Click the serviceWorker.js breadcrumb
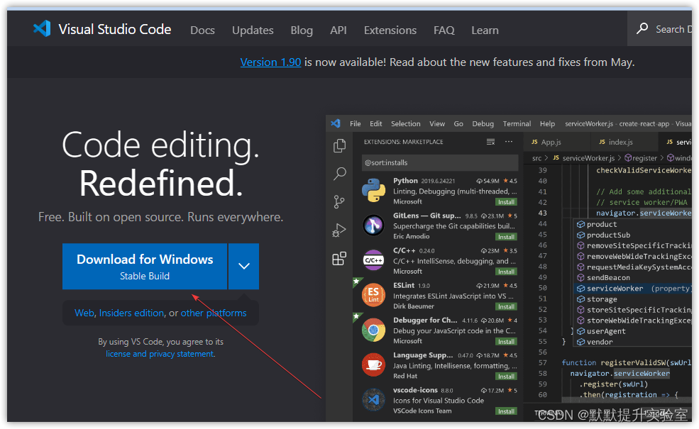The image size is (699, 429). pos(588,158)
